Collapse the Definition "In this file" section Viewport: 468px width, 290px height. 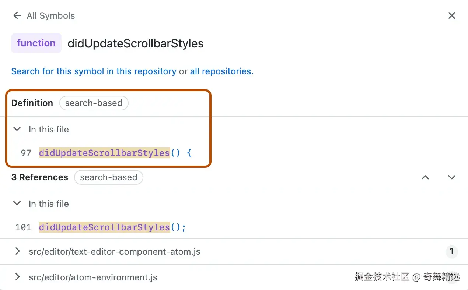17,129
